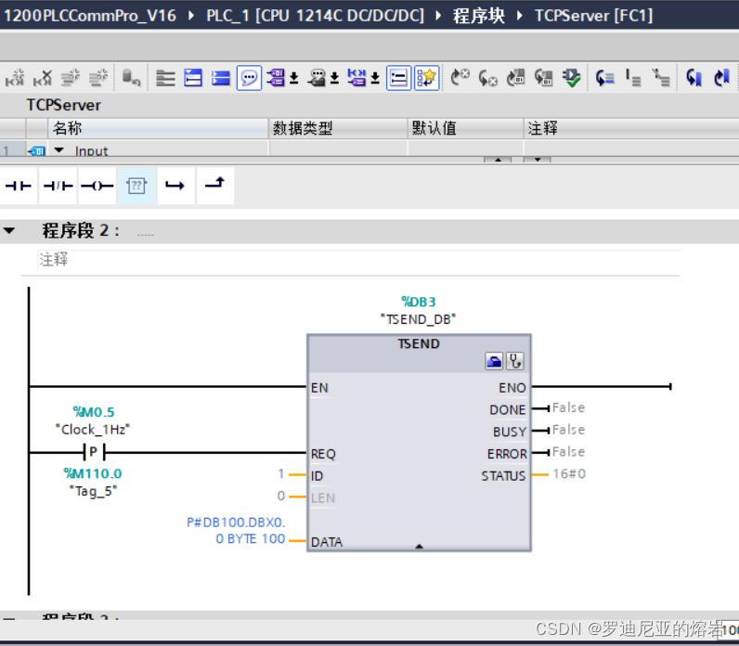This screenshot has height=646, width=739.
Task: Click go to next error icon
Action: coord(460,78)
